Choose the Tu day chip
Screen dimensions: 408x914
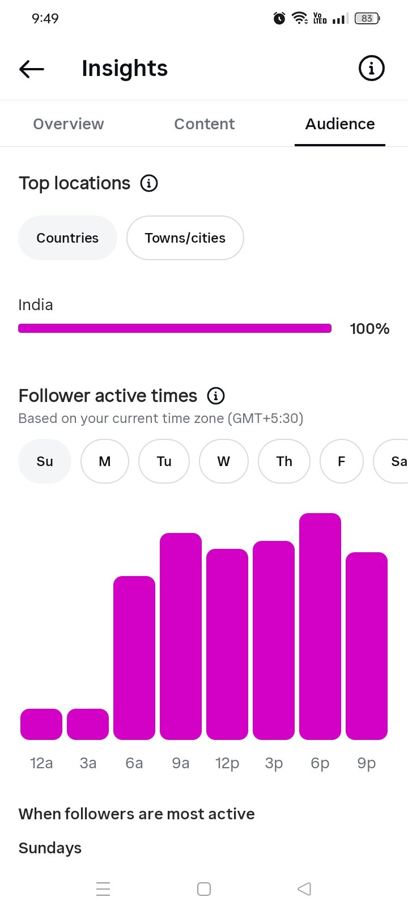pos(164,462)
